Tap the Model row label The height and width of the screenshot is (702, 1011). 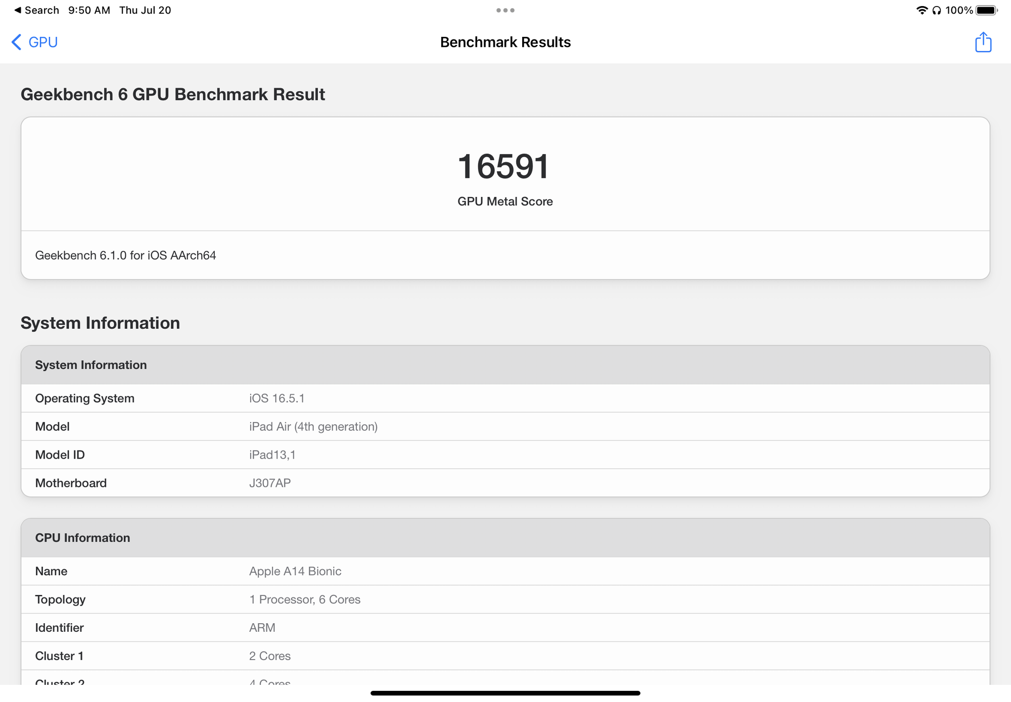[53, 427]
